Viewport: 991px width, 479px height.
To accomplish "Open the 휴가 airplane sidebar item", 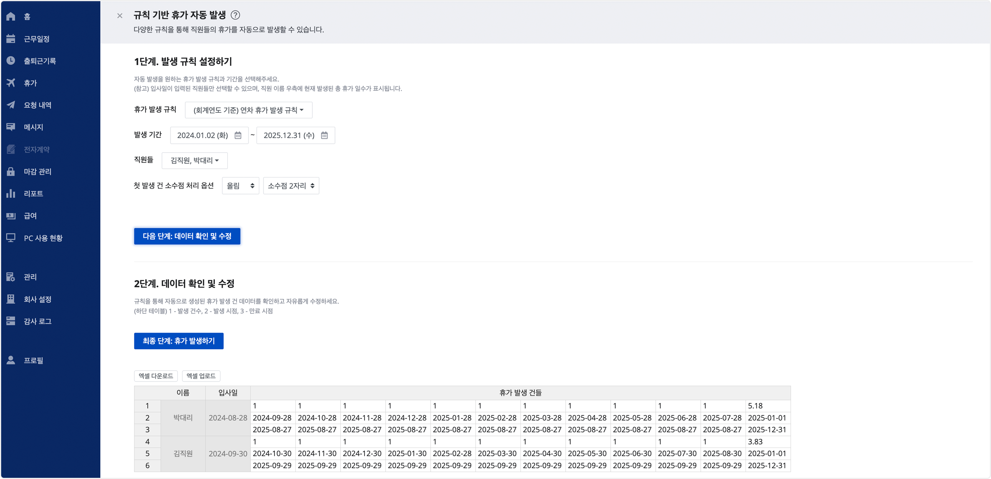I will pyautogui.click(x=30, y=83).
